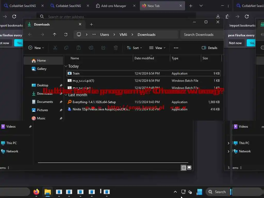The height and width of the screenshot is (198, 264).
Task: Open the New dropdown menu
Action: coord(36,48)
